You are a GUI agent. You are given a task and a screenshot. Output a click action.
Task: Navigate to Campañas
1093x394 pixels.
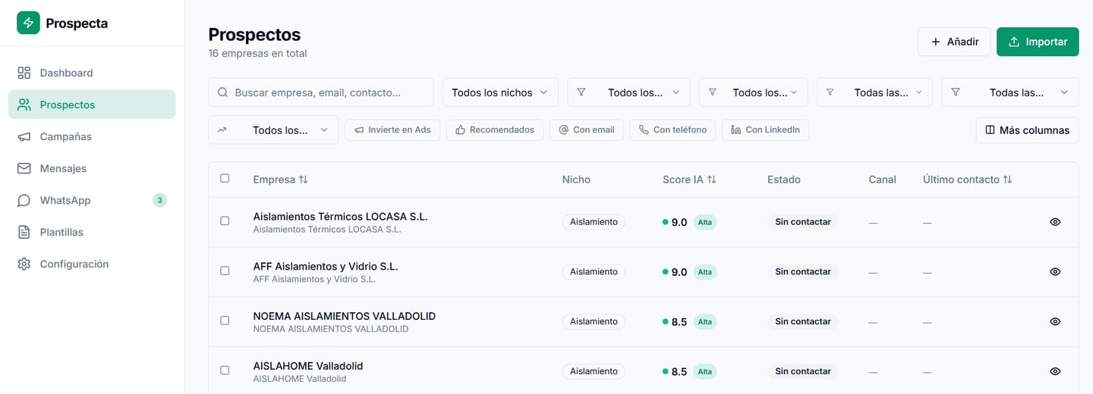92,136
